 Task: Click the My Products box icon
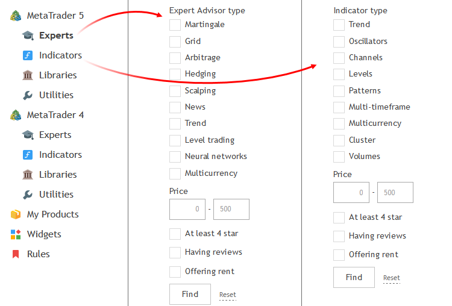16,214
